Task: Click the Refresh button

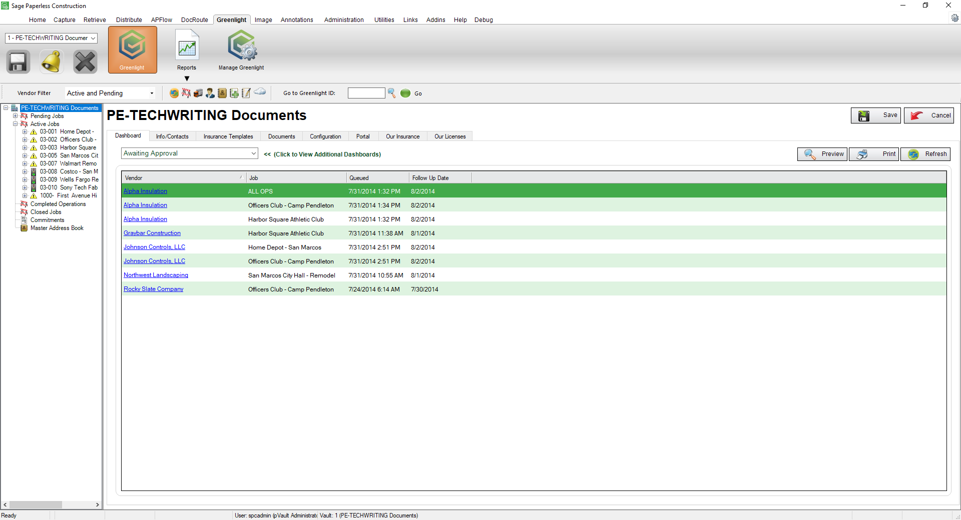Action: [925, 154]
